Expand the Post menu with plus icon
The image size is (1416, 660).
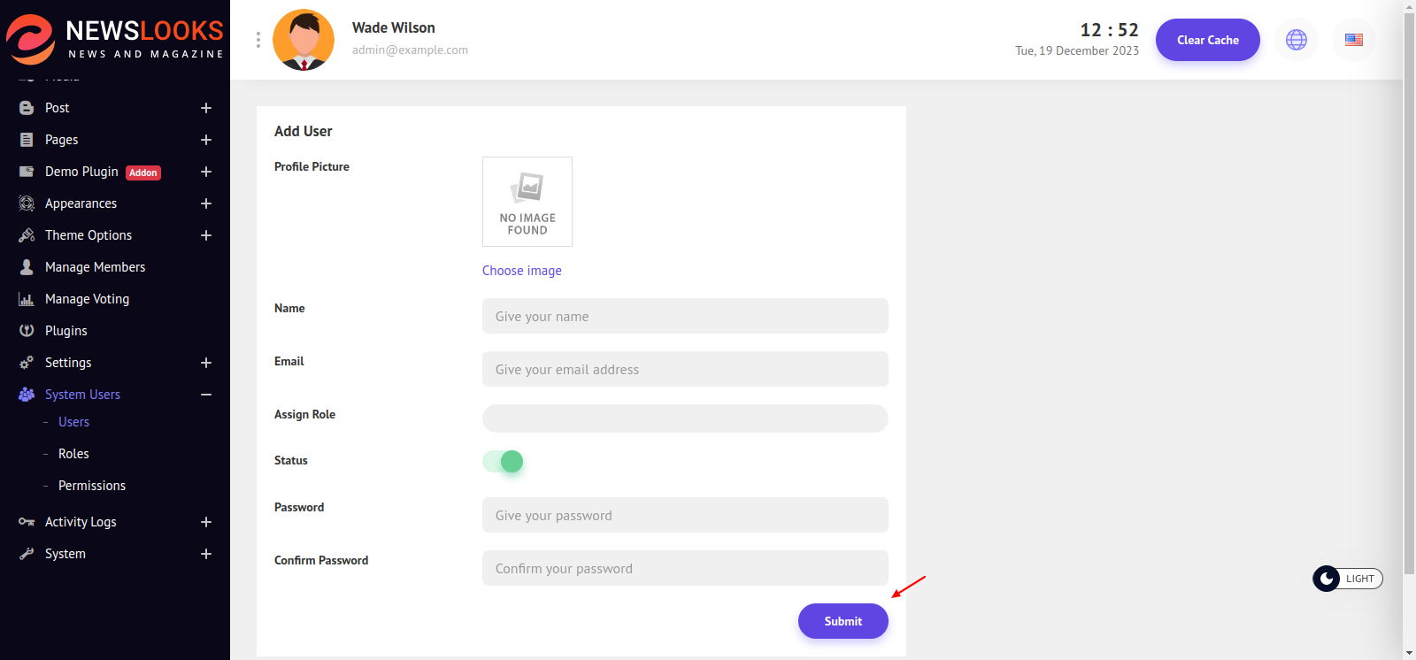(x=206, y=108)
